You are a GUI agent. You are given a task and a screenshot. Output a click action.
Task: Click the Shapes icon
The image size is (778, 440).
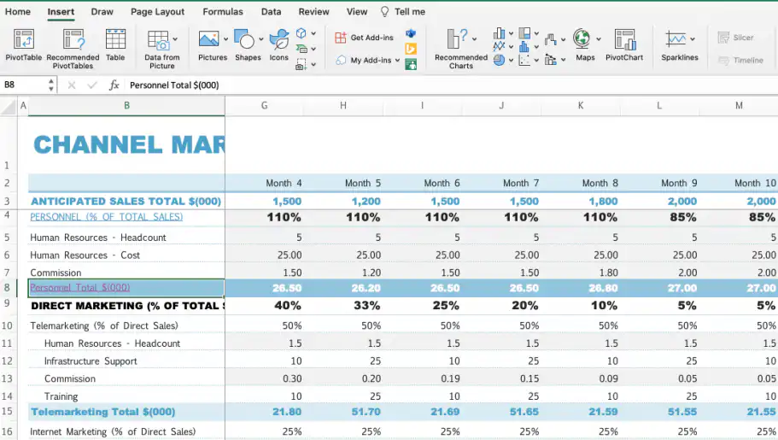244,38
